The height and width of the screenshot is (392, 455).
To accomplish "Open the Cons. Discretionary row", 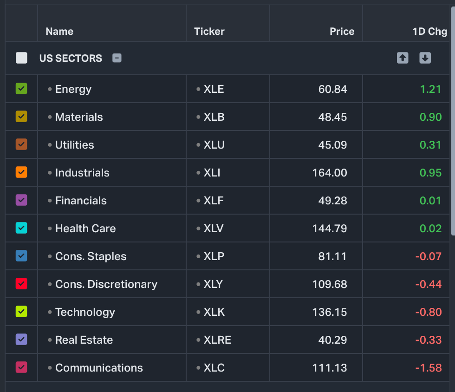I will click(106, 284).
